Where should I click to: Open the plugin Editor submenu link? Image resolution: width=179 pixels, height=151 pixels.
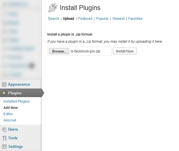(8, 114)
